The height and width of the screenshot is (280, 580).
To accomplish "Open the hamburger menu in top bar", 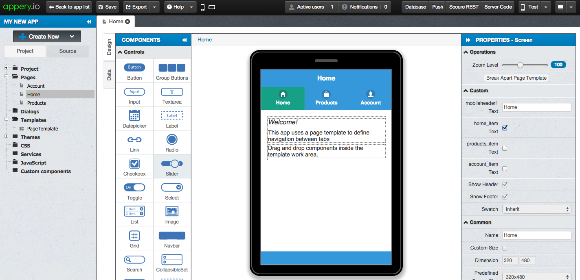I will click(561, 7).
